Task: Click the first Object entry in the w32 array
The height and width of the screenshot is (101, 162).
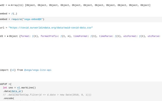Action: [x=31, y=5]
